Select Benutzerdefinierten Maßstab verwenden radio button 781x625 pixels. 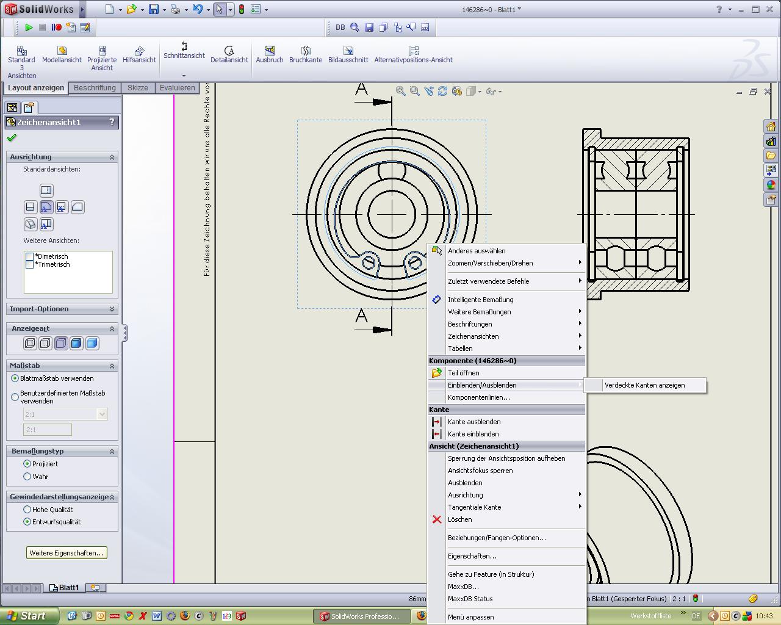click(x=15, y=397)
